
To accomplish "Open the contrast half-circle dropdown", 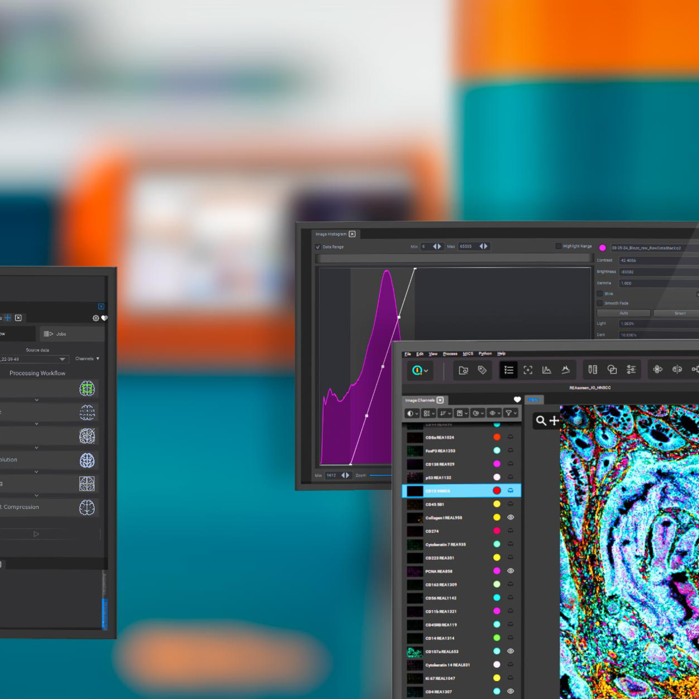I will [x=412, y=413].
